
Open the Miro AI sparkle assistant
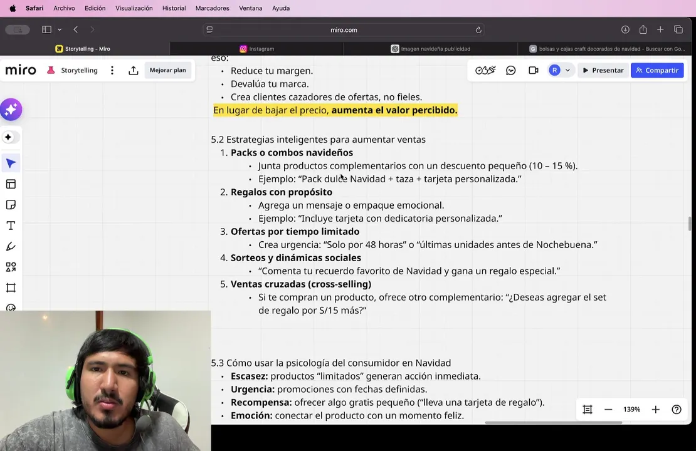(11, 110)
